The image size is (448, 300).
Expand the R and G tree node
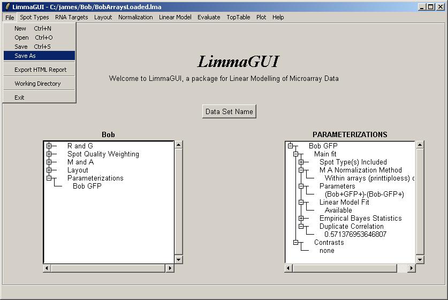click(49, 146)
